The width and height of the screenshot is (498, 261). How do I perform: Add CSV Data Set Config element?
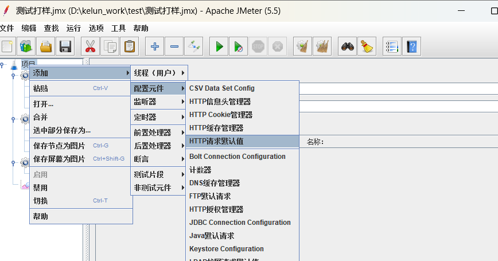click(x=242, y=88)
